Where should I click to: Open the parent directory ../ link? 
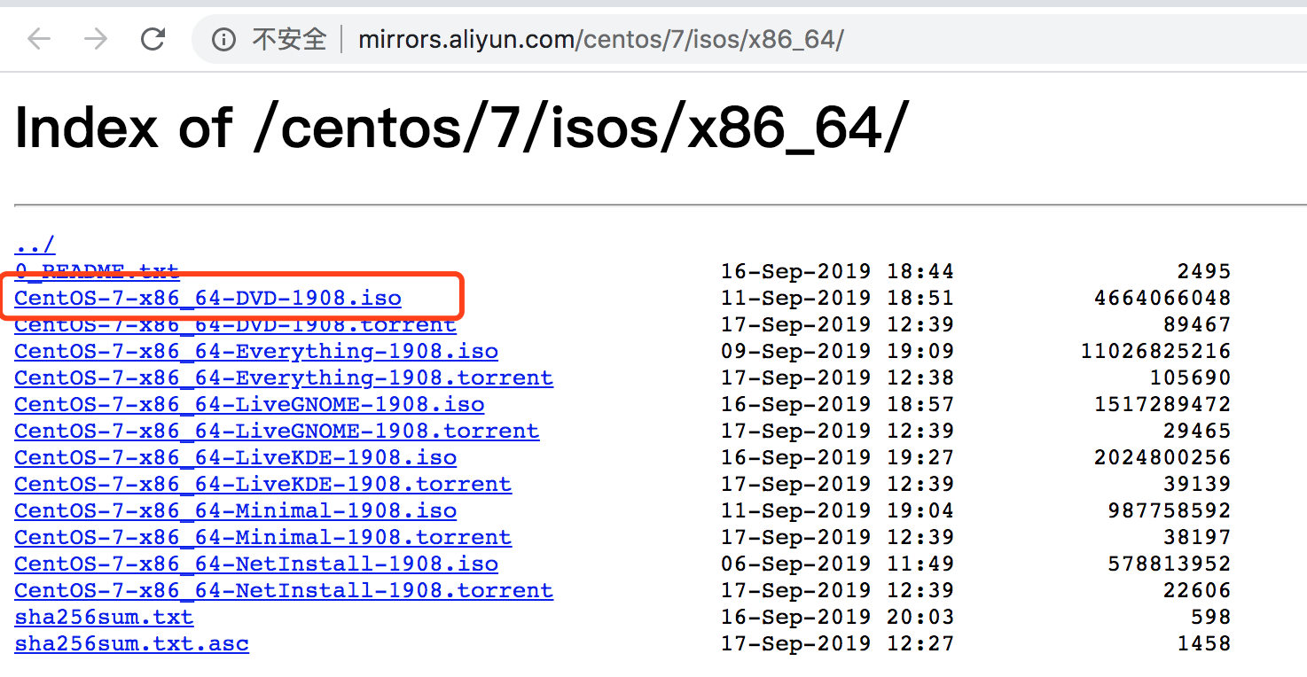(35, 245)
